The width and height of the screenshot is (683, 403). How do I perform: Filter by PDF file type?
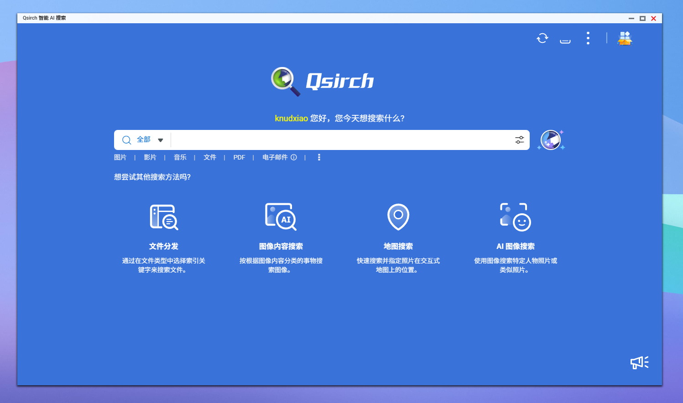pos(239,157)
